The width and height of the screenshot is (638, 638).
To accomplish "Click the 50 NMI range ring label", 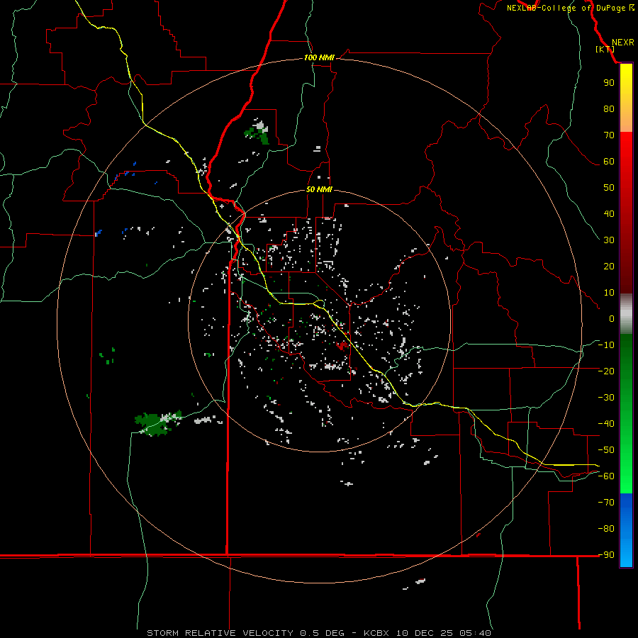I will [x=319, y=189].
